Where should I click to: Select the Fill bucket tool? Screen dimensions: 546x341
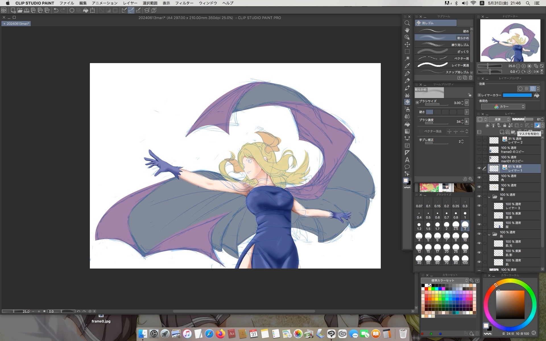(x=407, y=124)
